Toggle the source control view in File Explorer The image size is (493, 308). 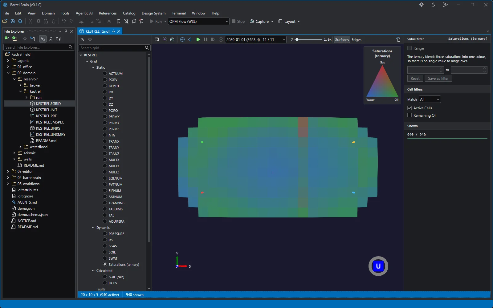click(43, 39)
